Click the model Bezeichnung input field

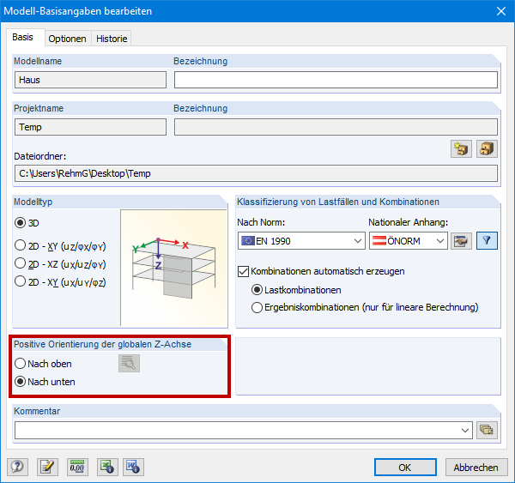pyautogui.click(x=336, y=80)
